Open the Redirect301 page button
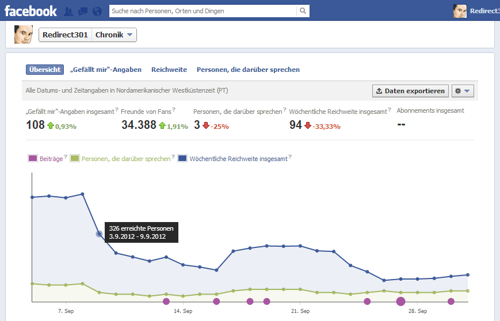The image size is (500, 321). [x=65, y=35]
